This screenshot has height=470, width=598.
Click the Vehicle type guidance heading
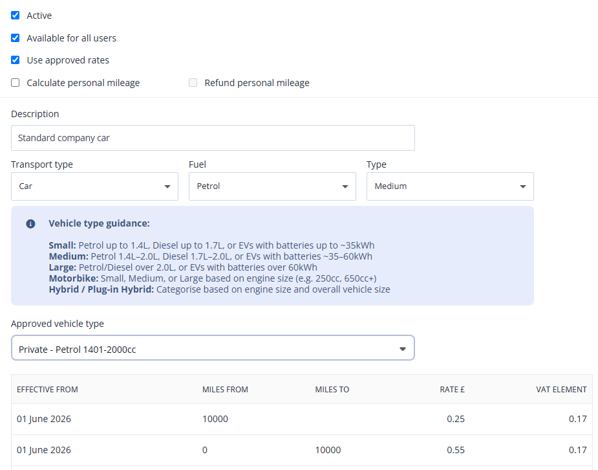click(99, 223)
